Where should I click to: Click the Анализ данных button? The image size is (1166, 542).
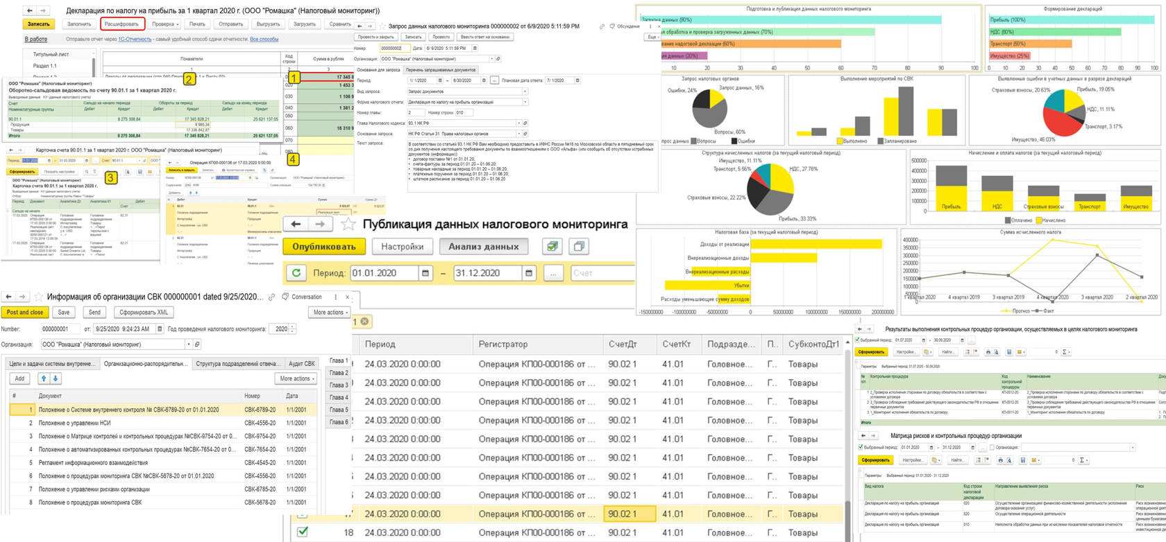[484, 246]
